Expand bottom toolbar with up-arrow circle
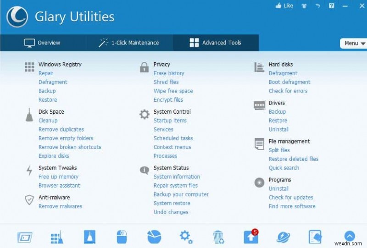This screenshot has width=367, height=248. click(x=350, y=236)
